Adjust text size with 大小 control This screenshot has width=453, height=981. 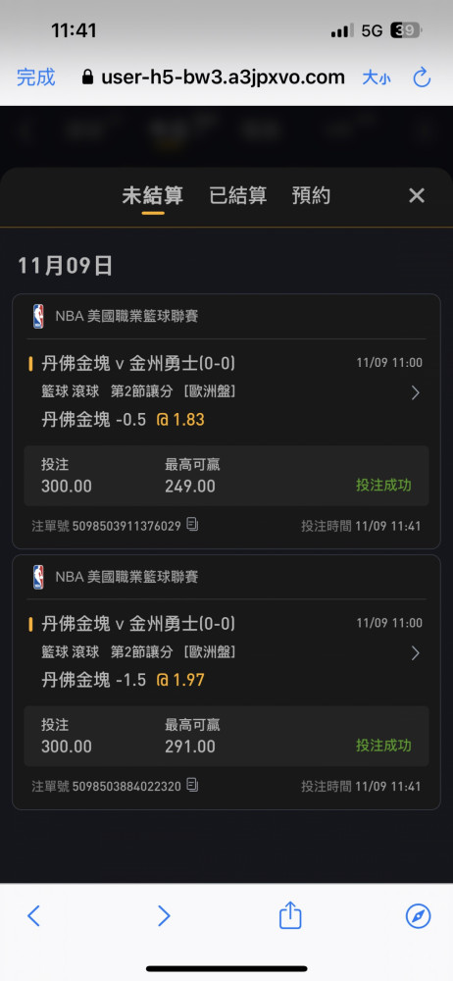[377, 77]
